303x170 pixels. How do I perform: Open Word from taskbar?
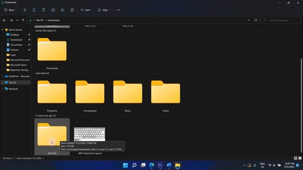[x=169, y=165]
